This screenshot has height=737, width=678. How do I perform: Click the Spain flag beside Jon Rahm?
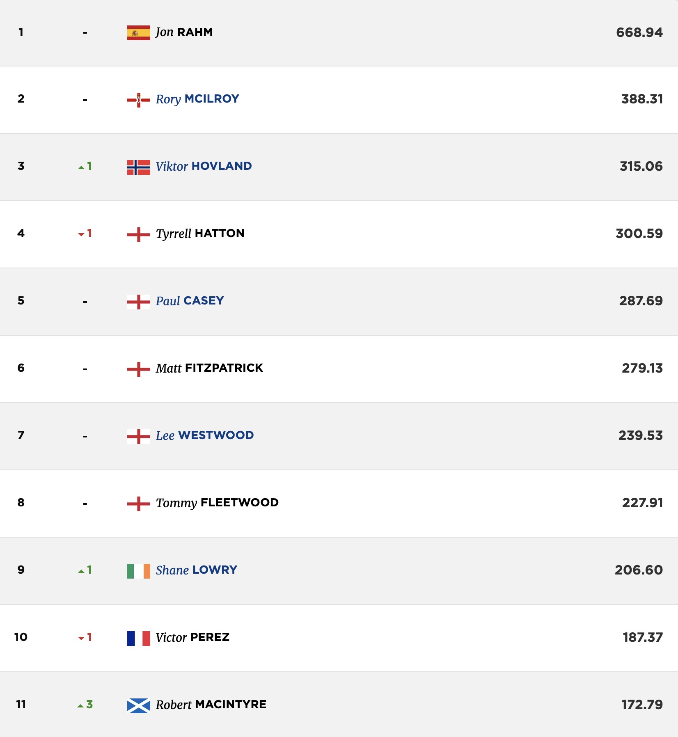point(139,32)
